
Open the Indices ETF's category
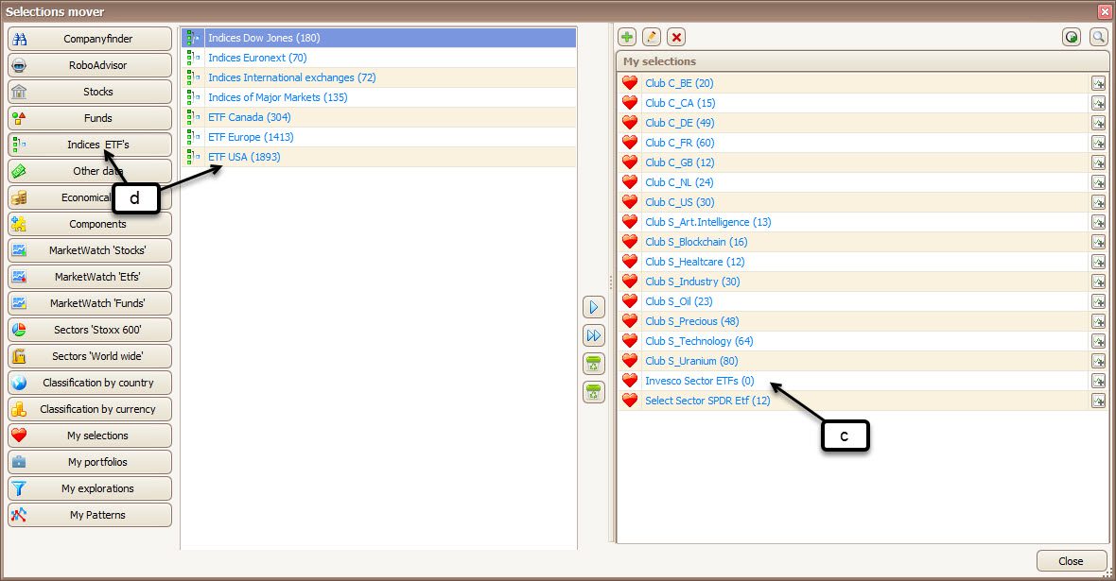[x=90, y=145]
